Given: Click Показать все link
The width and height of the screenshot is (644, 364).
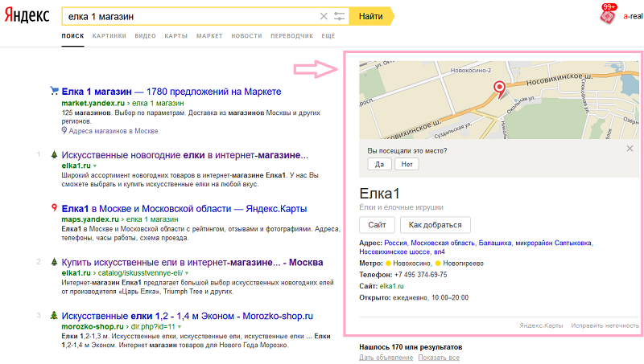Looking at the screenshot, I should point(439,358).
